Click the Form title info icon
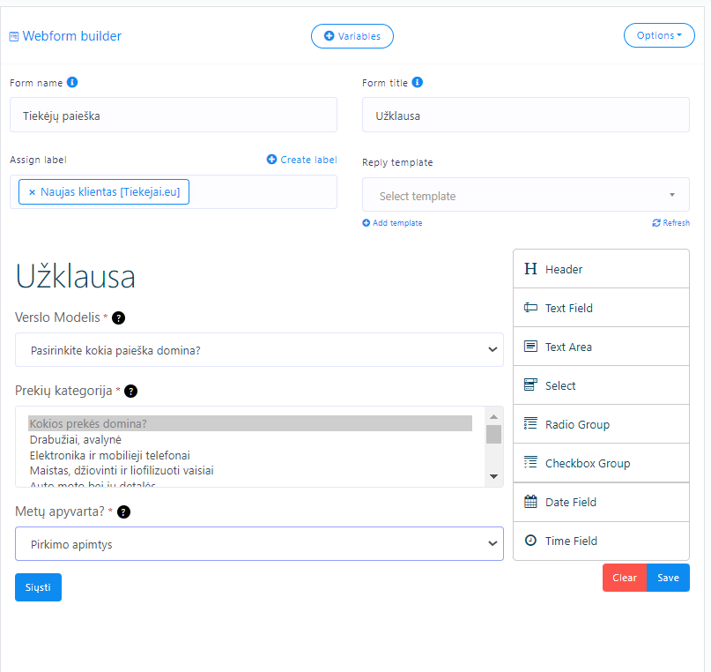 [417, 82]
